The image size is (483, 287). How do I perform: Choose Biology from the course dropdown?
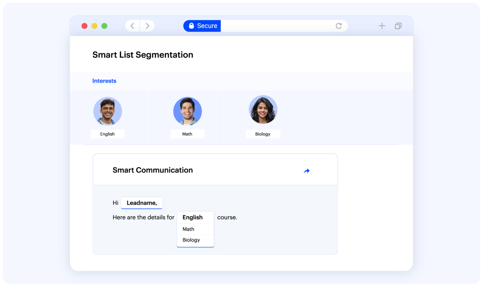191,240
